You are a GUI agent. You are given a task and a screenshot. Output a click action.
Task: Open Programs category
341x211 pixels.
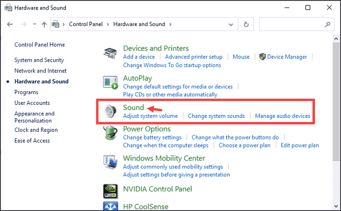tap(26, 92)
